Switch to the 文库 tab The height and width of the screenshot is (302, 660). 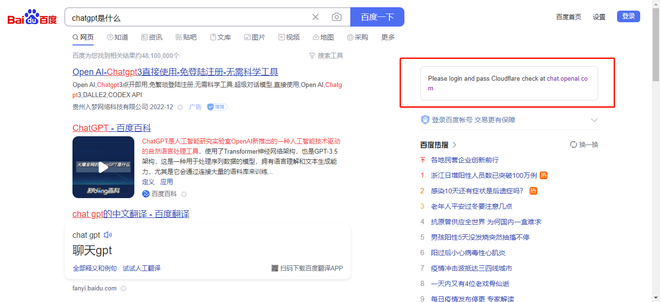(220, 37)
